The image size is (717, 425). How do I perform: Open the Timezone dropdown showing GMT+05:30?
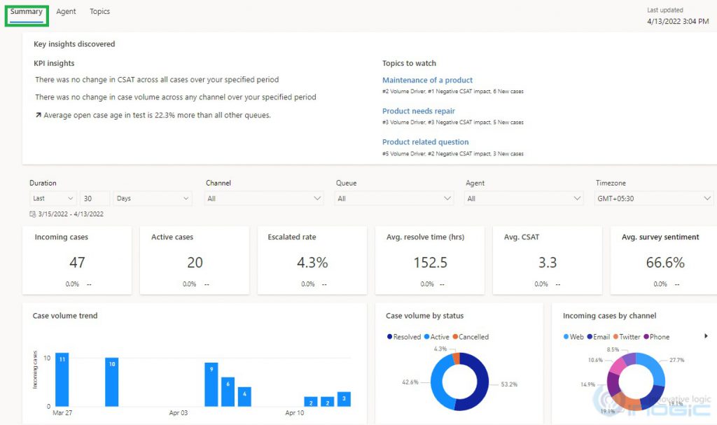(653, 198)
